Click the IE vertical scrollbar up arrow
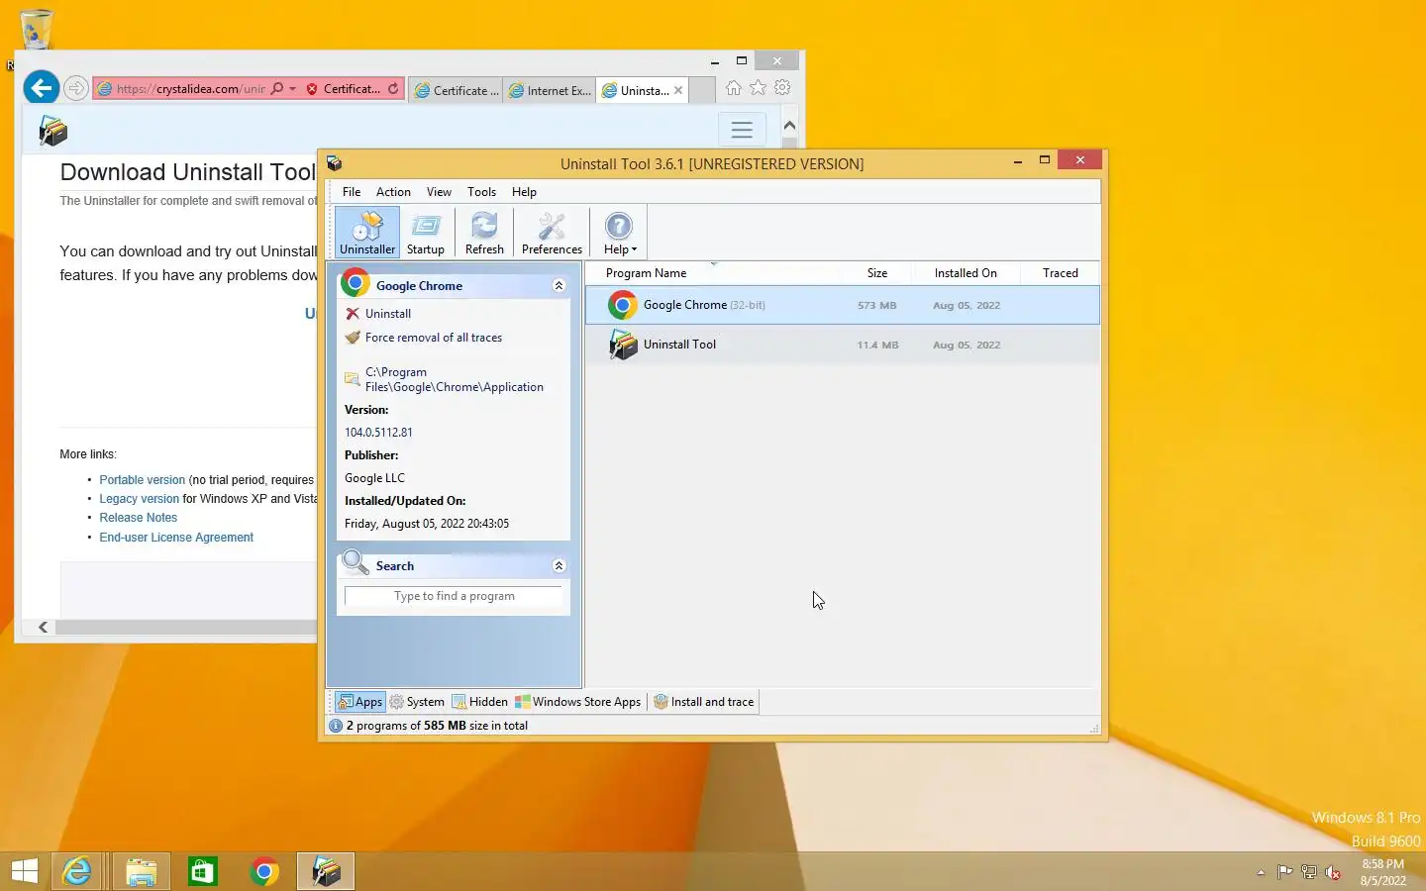 [x=789, y=126]
